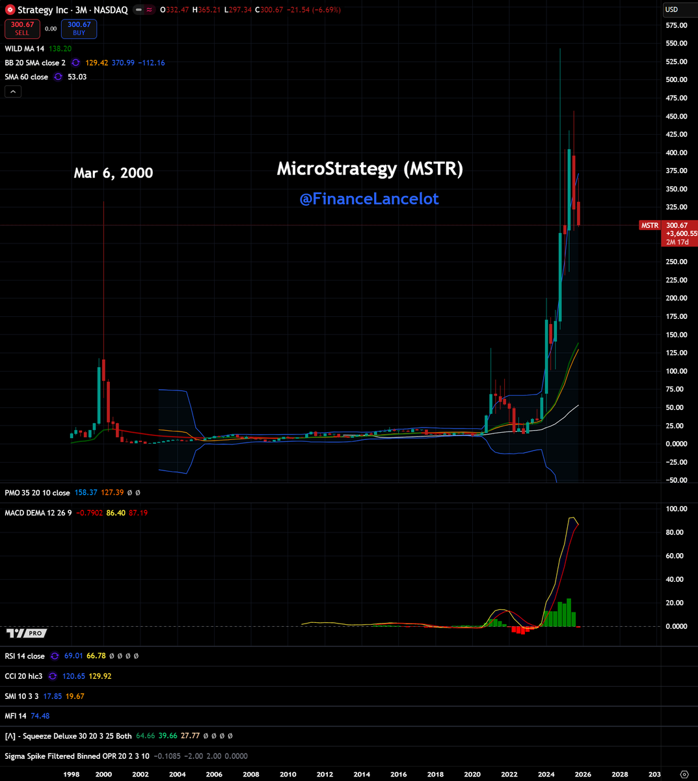Click the MSTR red price label tag
This screenshot has width=698, height=781.
(x=650, y=225)
